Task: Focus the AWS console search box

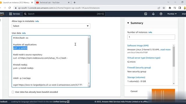Action: point(64,14)
